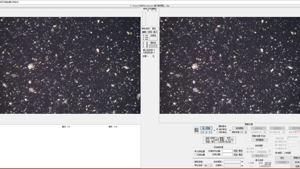Click 添加 next to the 孔隙含量 field
The width and height of the screenshot is (300, 169).
coord(235,154)
